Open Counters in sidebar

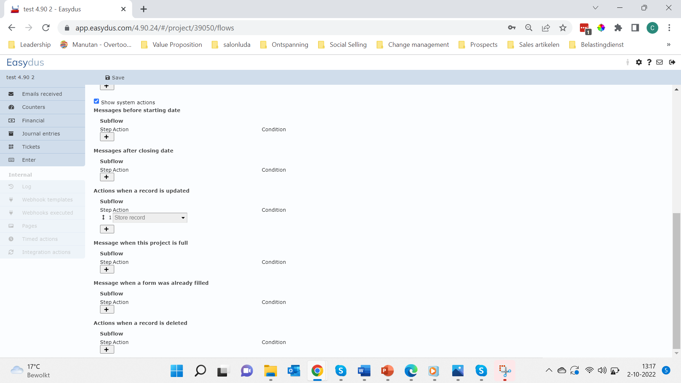coord(43,107)
